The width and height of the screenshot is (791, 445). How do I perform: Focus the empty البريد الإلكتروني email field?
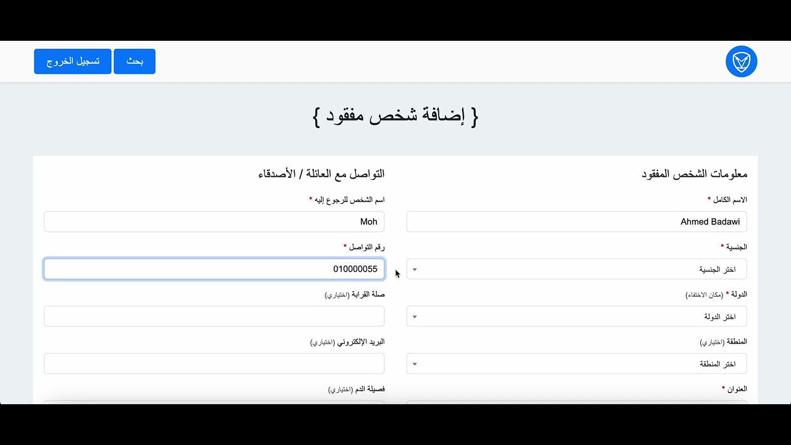pyautogui.click(x=214, y=364)
